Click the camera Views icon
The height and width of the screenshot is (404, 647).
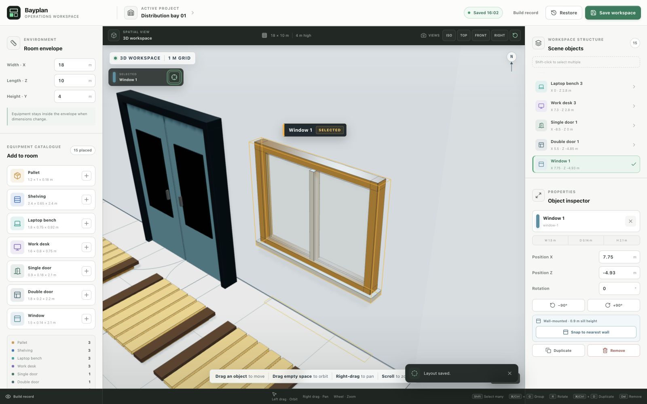[423, 36]
